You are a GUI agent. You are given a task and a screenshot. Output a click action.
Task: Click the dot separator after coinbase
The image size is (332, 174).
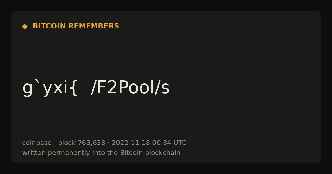[x=55, y=143]
